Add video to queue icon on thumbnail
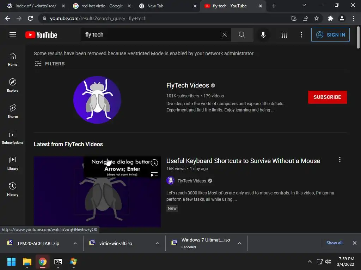The image size is (361, 270). pos(154,174)
